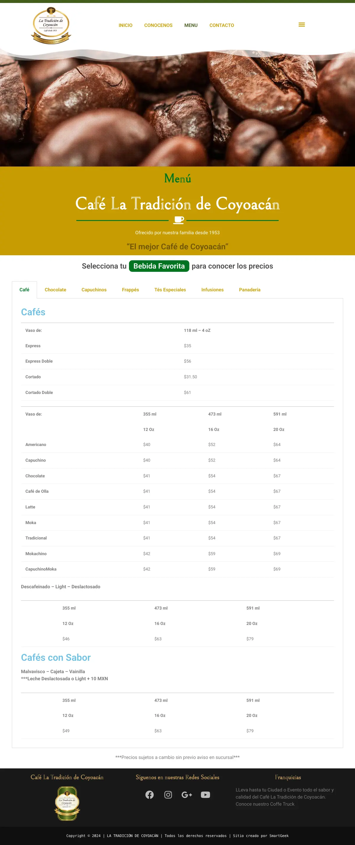
Task: Click the 118 ml – 4 oZ size header
Action: coord(197,330)
